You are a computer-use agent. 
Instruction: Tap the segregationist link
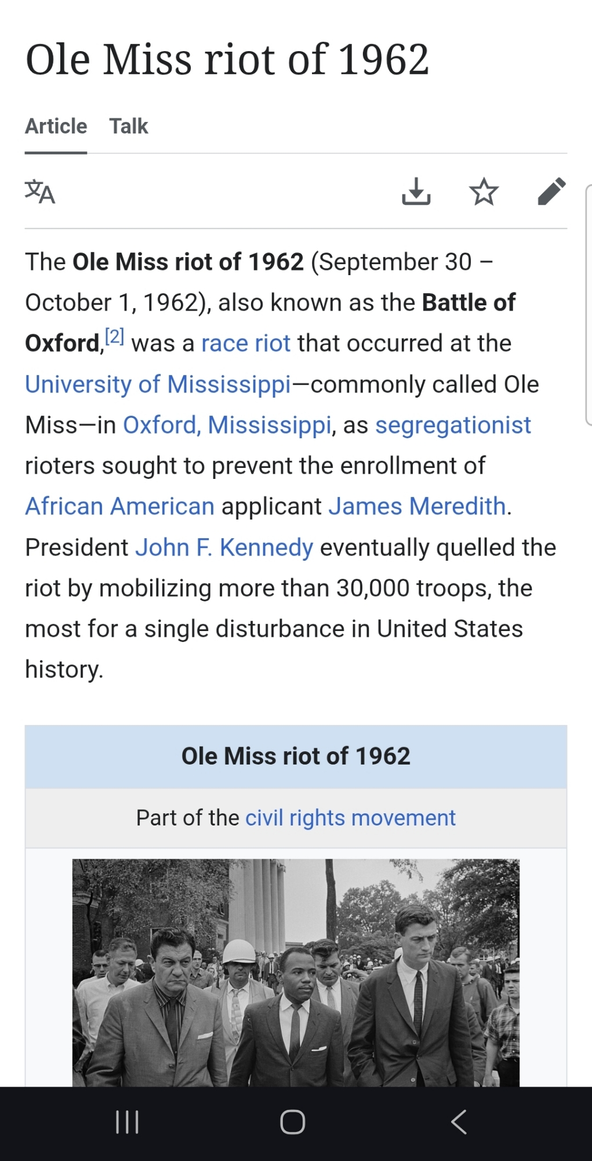(453, 425)
